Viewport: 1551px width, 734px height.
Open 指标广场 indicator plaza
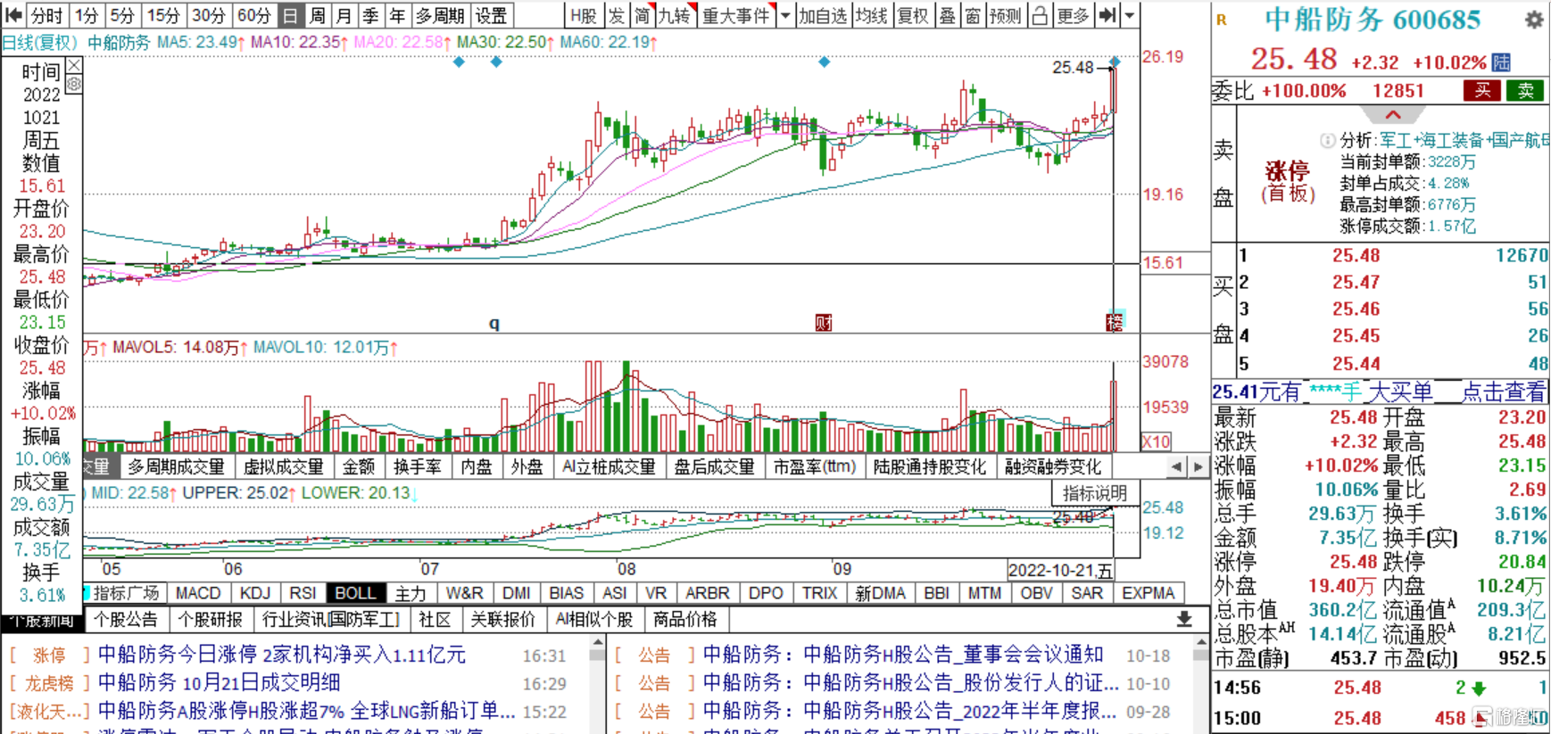tap(126, 593)
